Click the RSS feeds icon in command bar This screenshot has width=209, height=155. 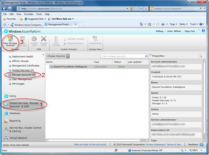coord(150,24)
